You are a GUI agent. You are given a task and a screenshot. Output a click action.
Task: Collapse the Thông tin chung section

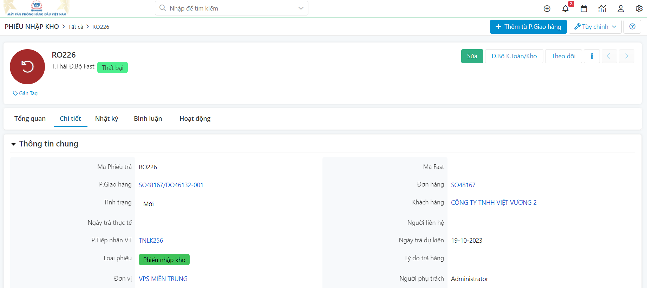point(13,144)
